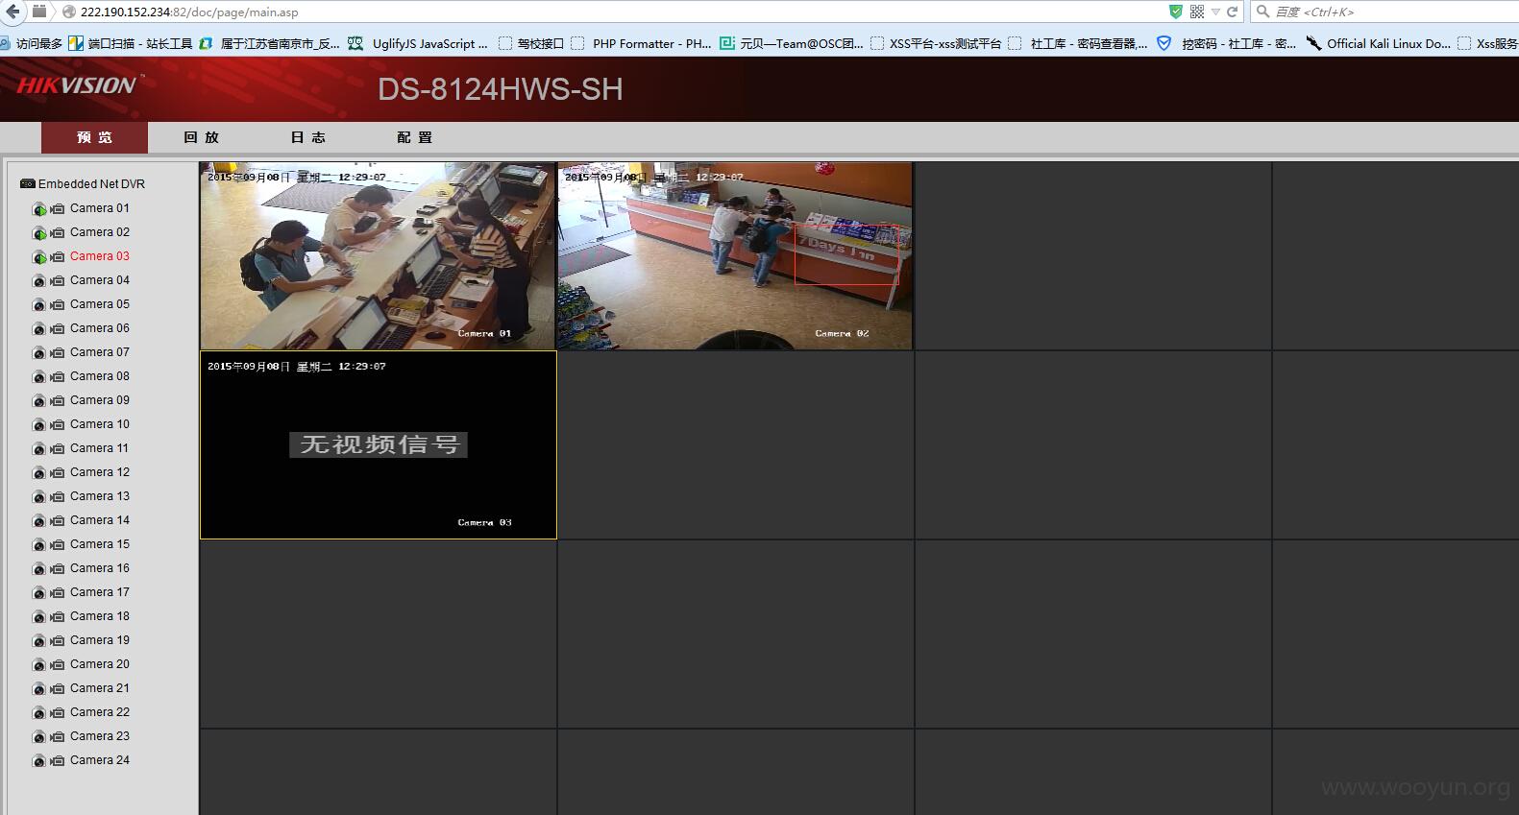Image resolution: width=1519 pixels, height=815 pixels.
Task: Select Camera 21 in the device tree
Action: point(100,688)
